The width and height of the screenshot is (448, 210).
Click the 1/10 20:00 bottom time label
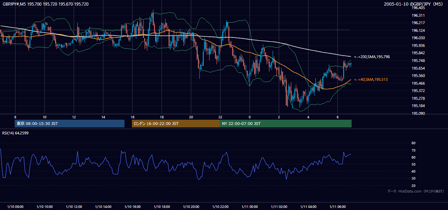pyautogui.click(x=191, y=207)
